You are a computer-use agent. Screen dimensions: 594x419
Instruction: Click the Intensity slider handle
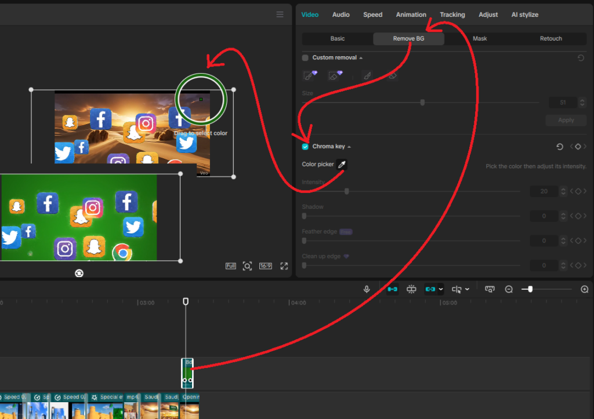(347, 191)
